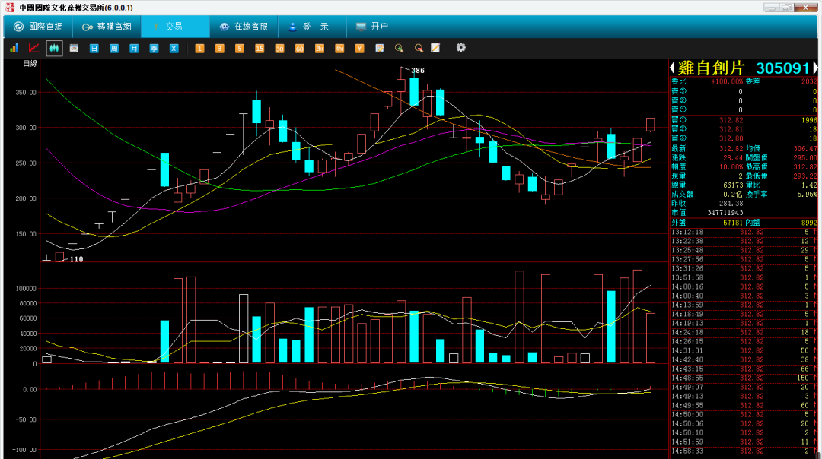Click the 开户 open account tab
The width and height of the screenshot is (822, 459).
[371, 26]
